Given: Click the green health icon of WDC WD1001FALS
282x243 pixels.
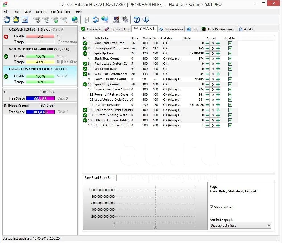Looking at the screenshot, I should 6,57.
